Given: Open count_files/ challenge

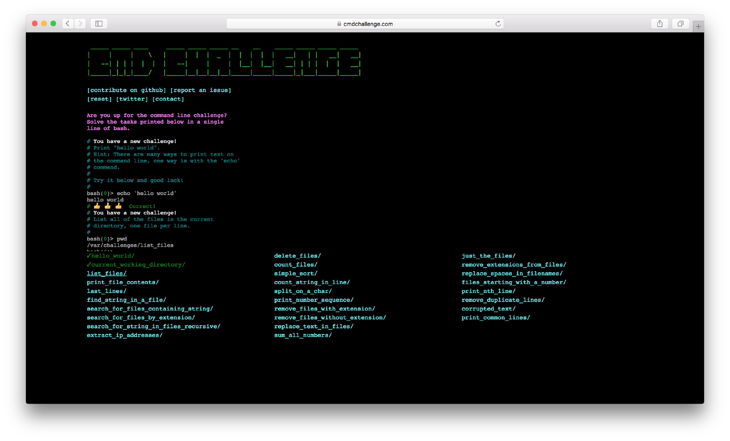Looking at the screenshot, I should pos(296,265).
